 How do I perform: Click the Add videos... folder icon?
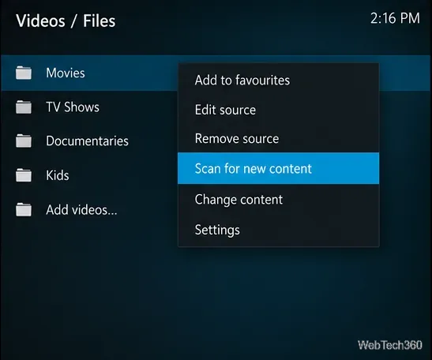pos(24,210)
